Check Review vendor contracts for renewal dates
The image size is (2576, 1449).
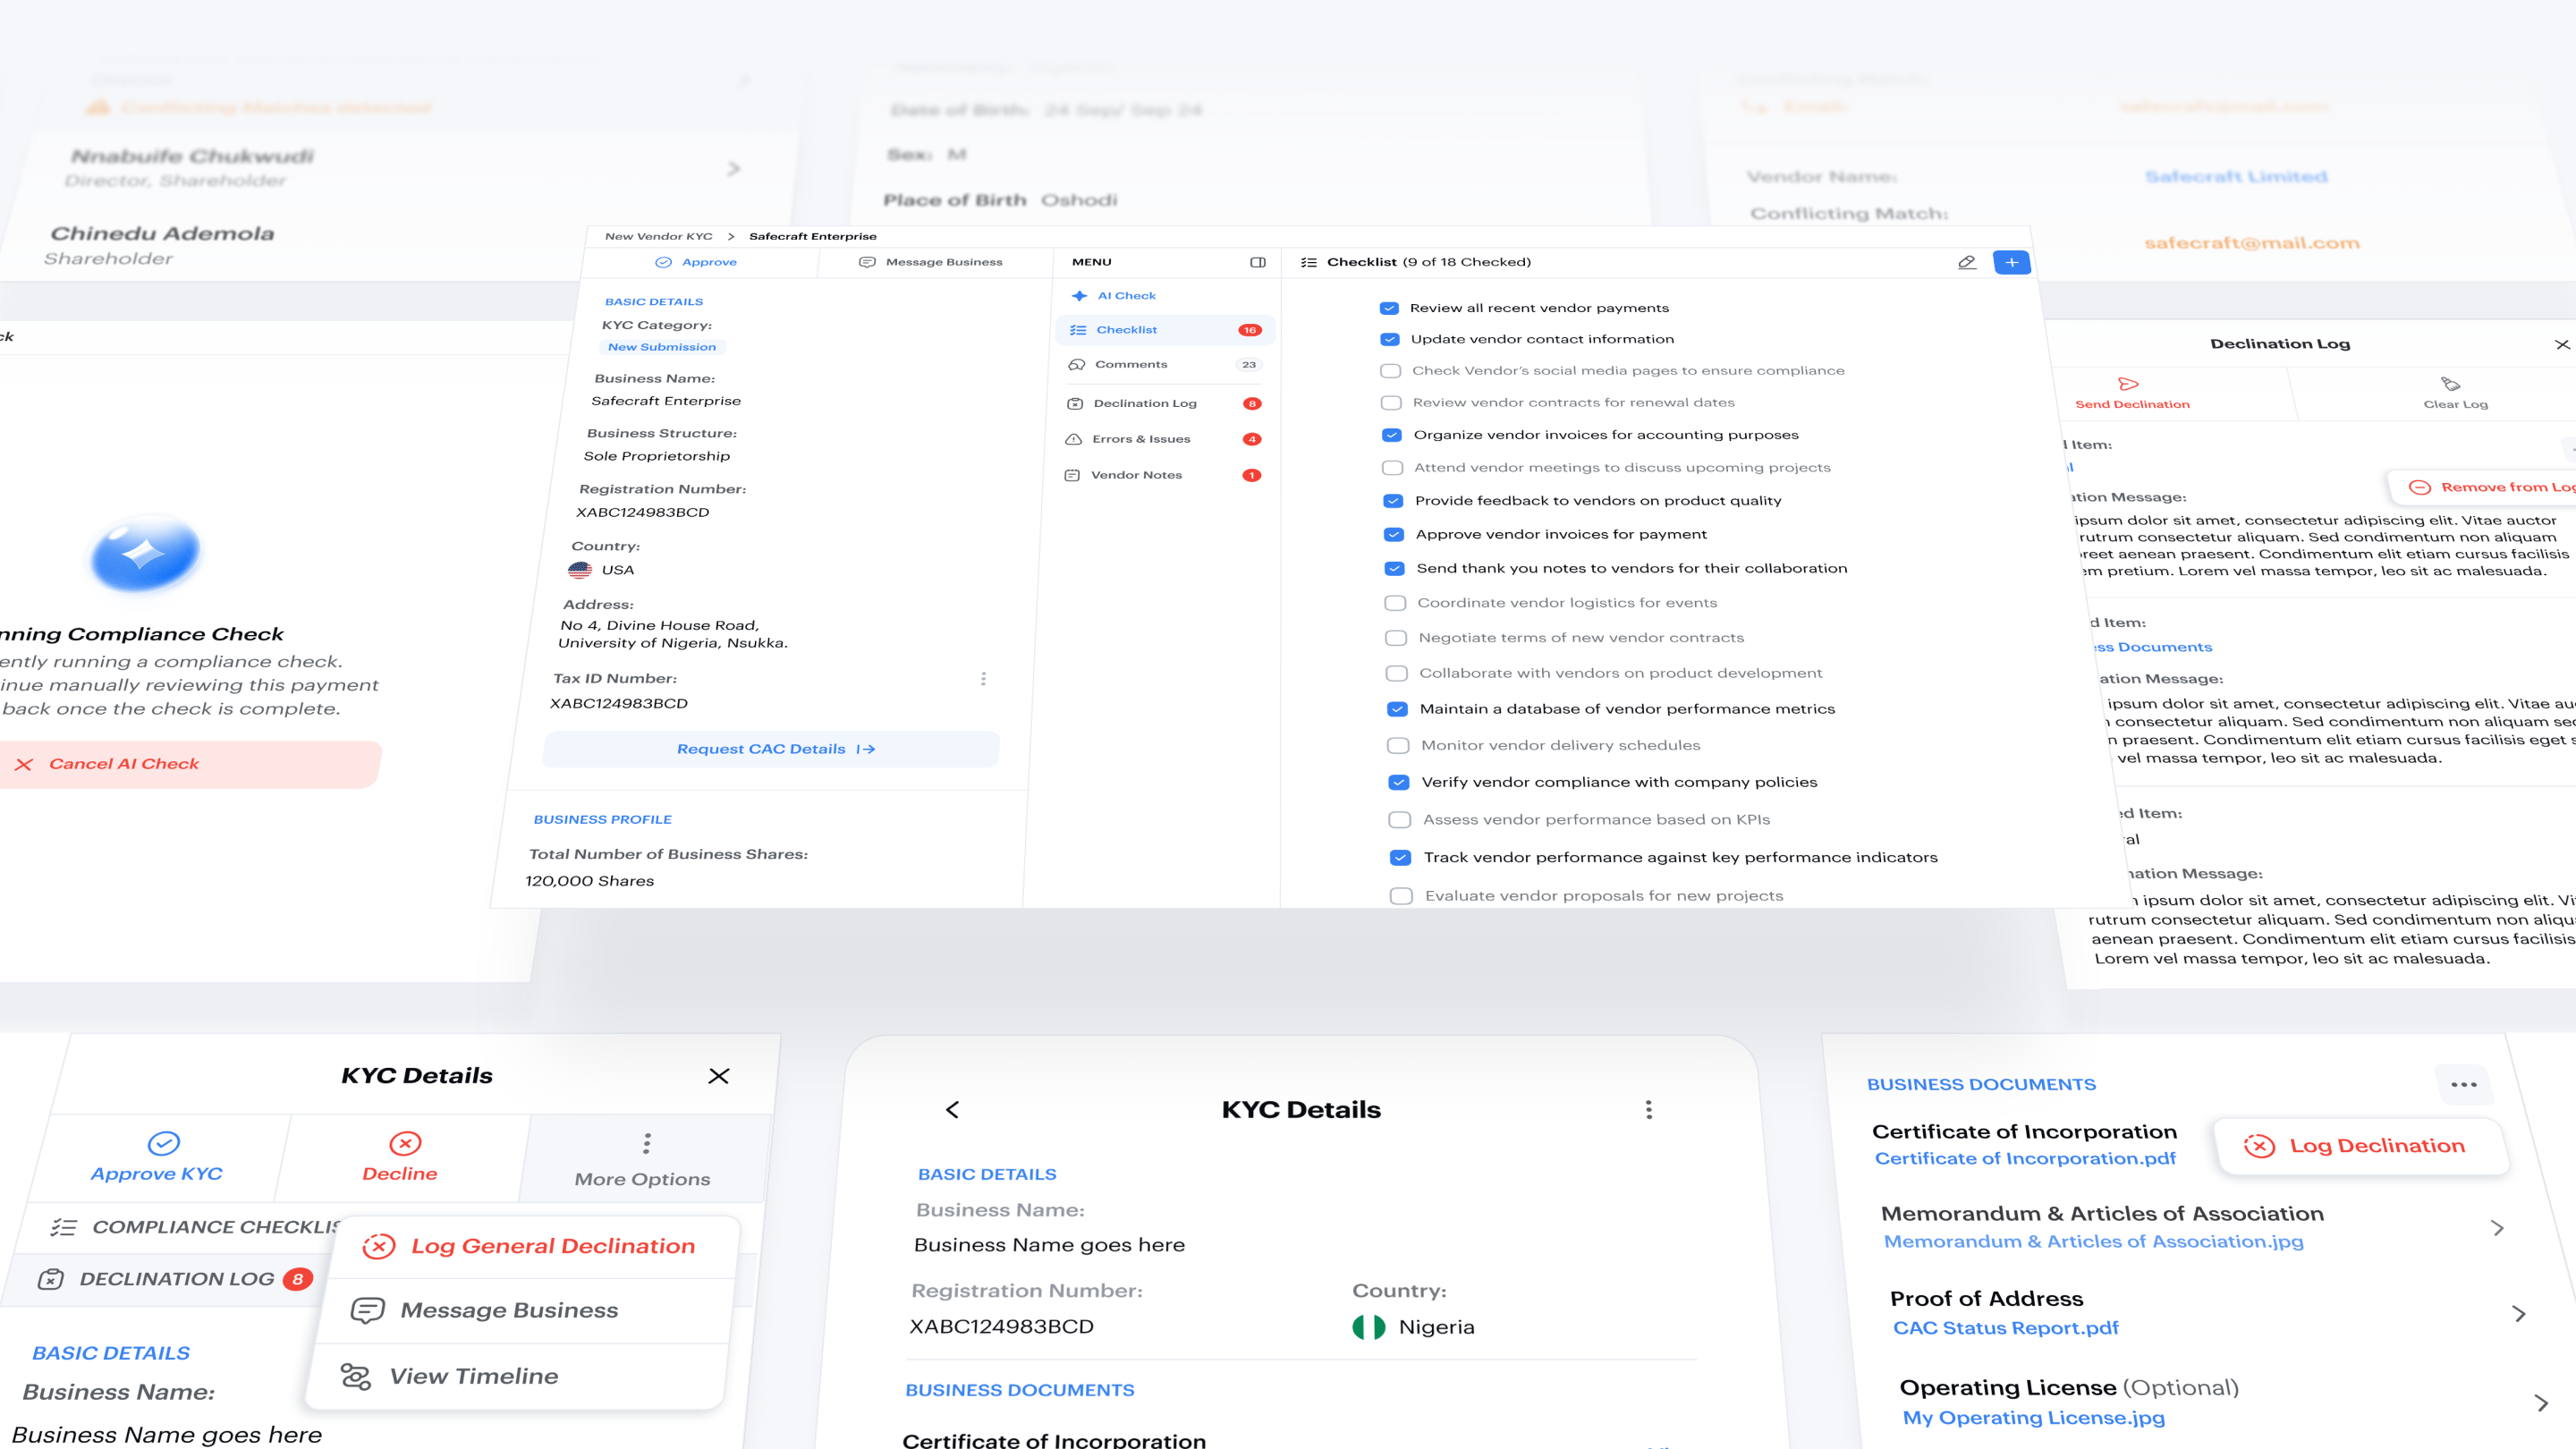1391,403
